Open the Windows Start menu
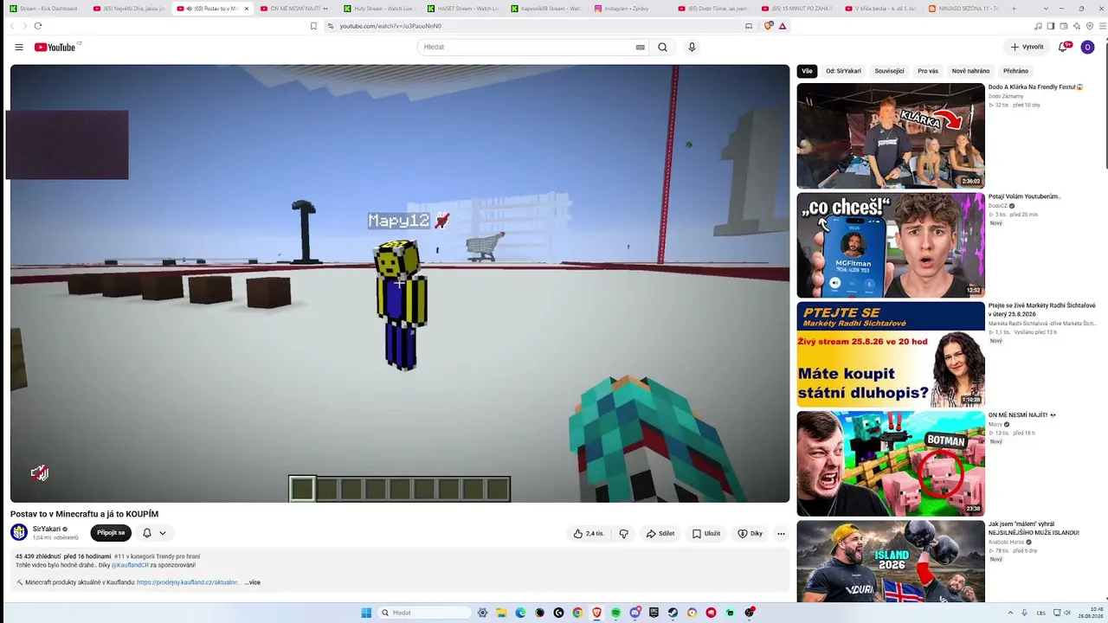 click(366, 613)
